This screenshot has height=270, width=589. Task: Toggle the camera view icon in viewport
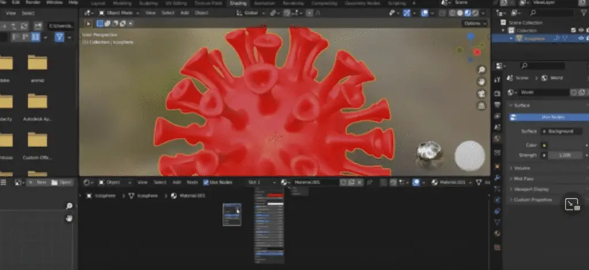pyautogui.click(x=481, y=94)
